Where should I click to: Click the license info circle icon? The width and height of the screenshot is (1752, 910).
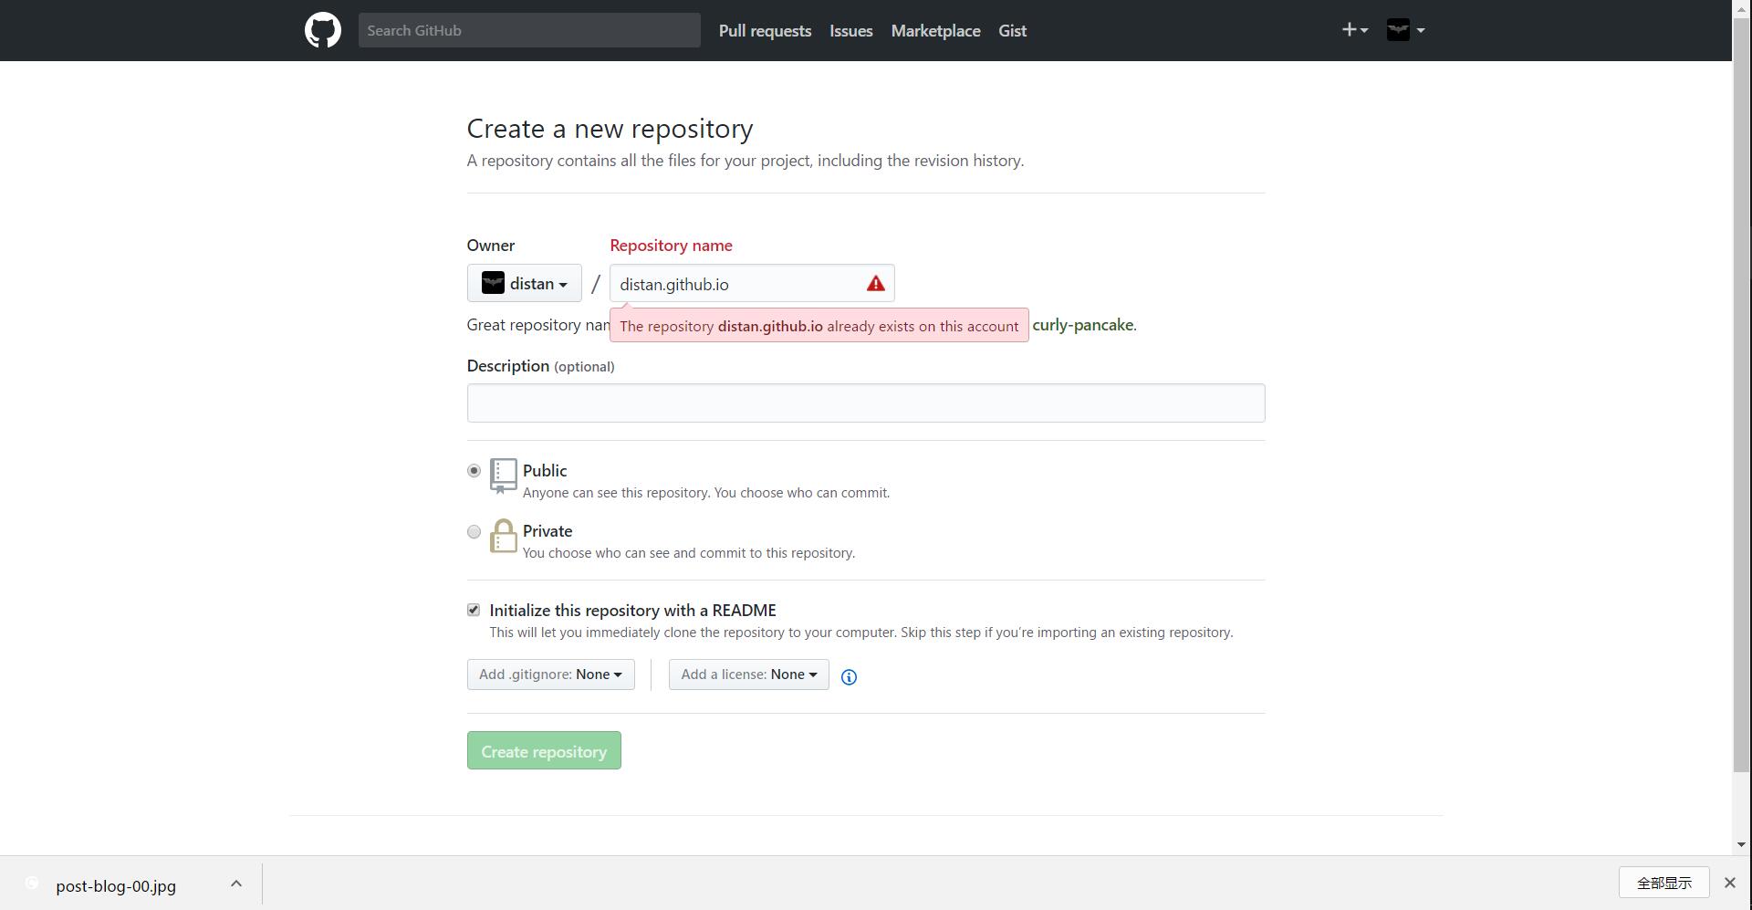(849, 676)
